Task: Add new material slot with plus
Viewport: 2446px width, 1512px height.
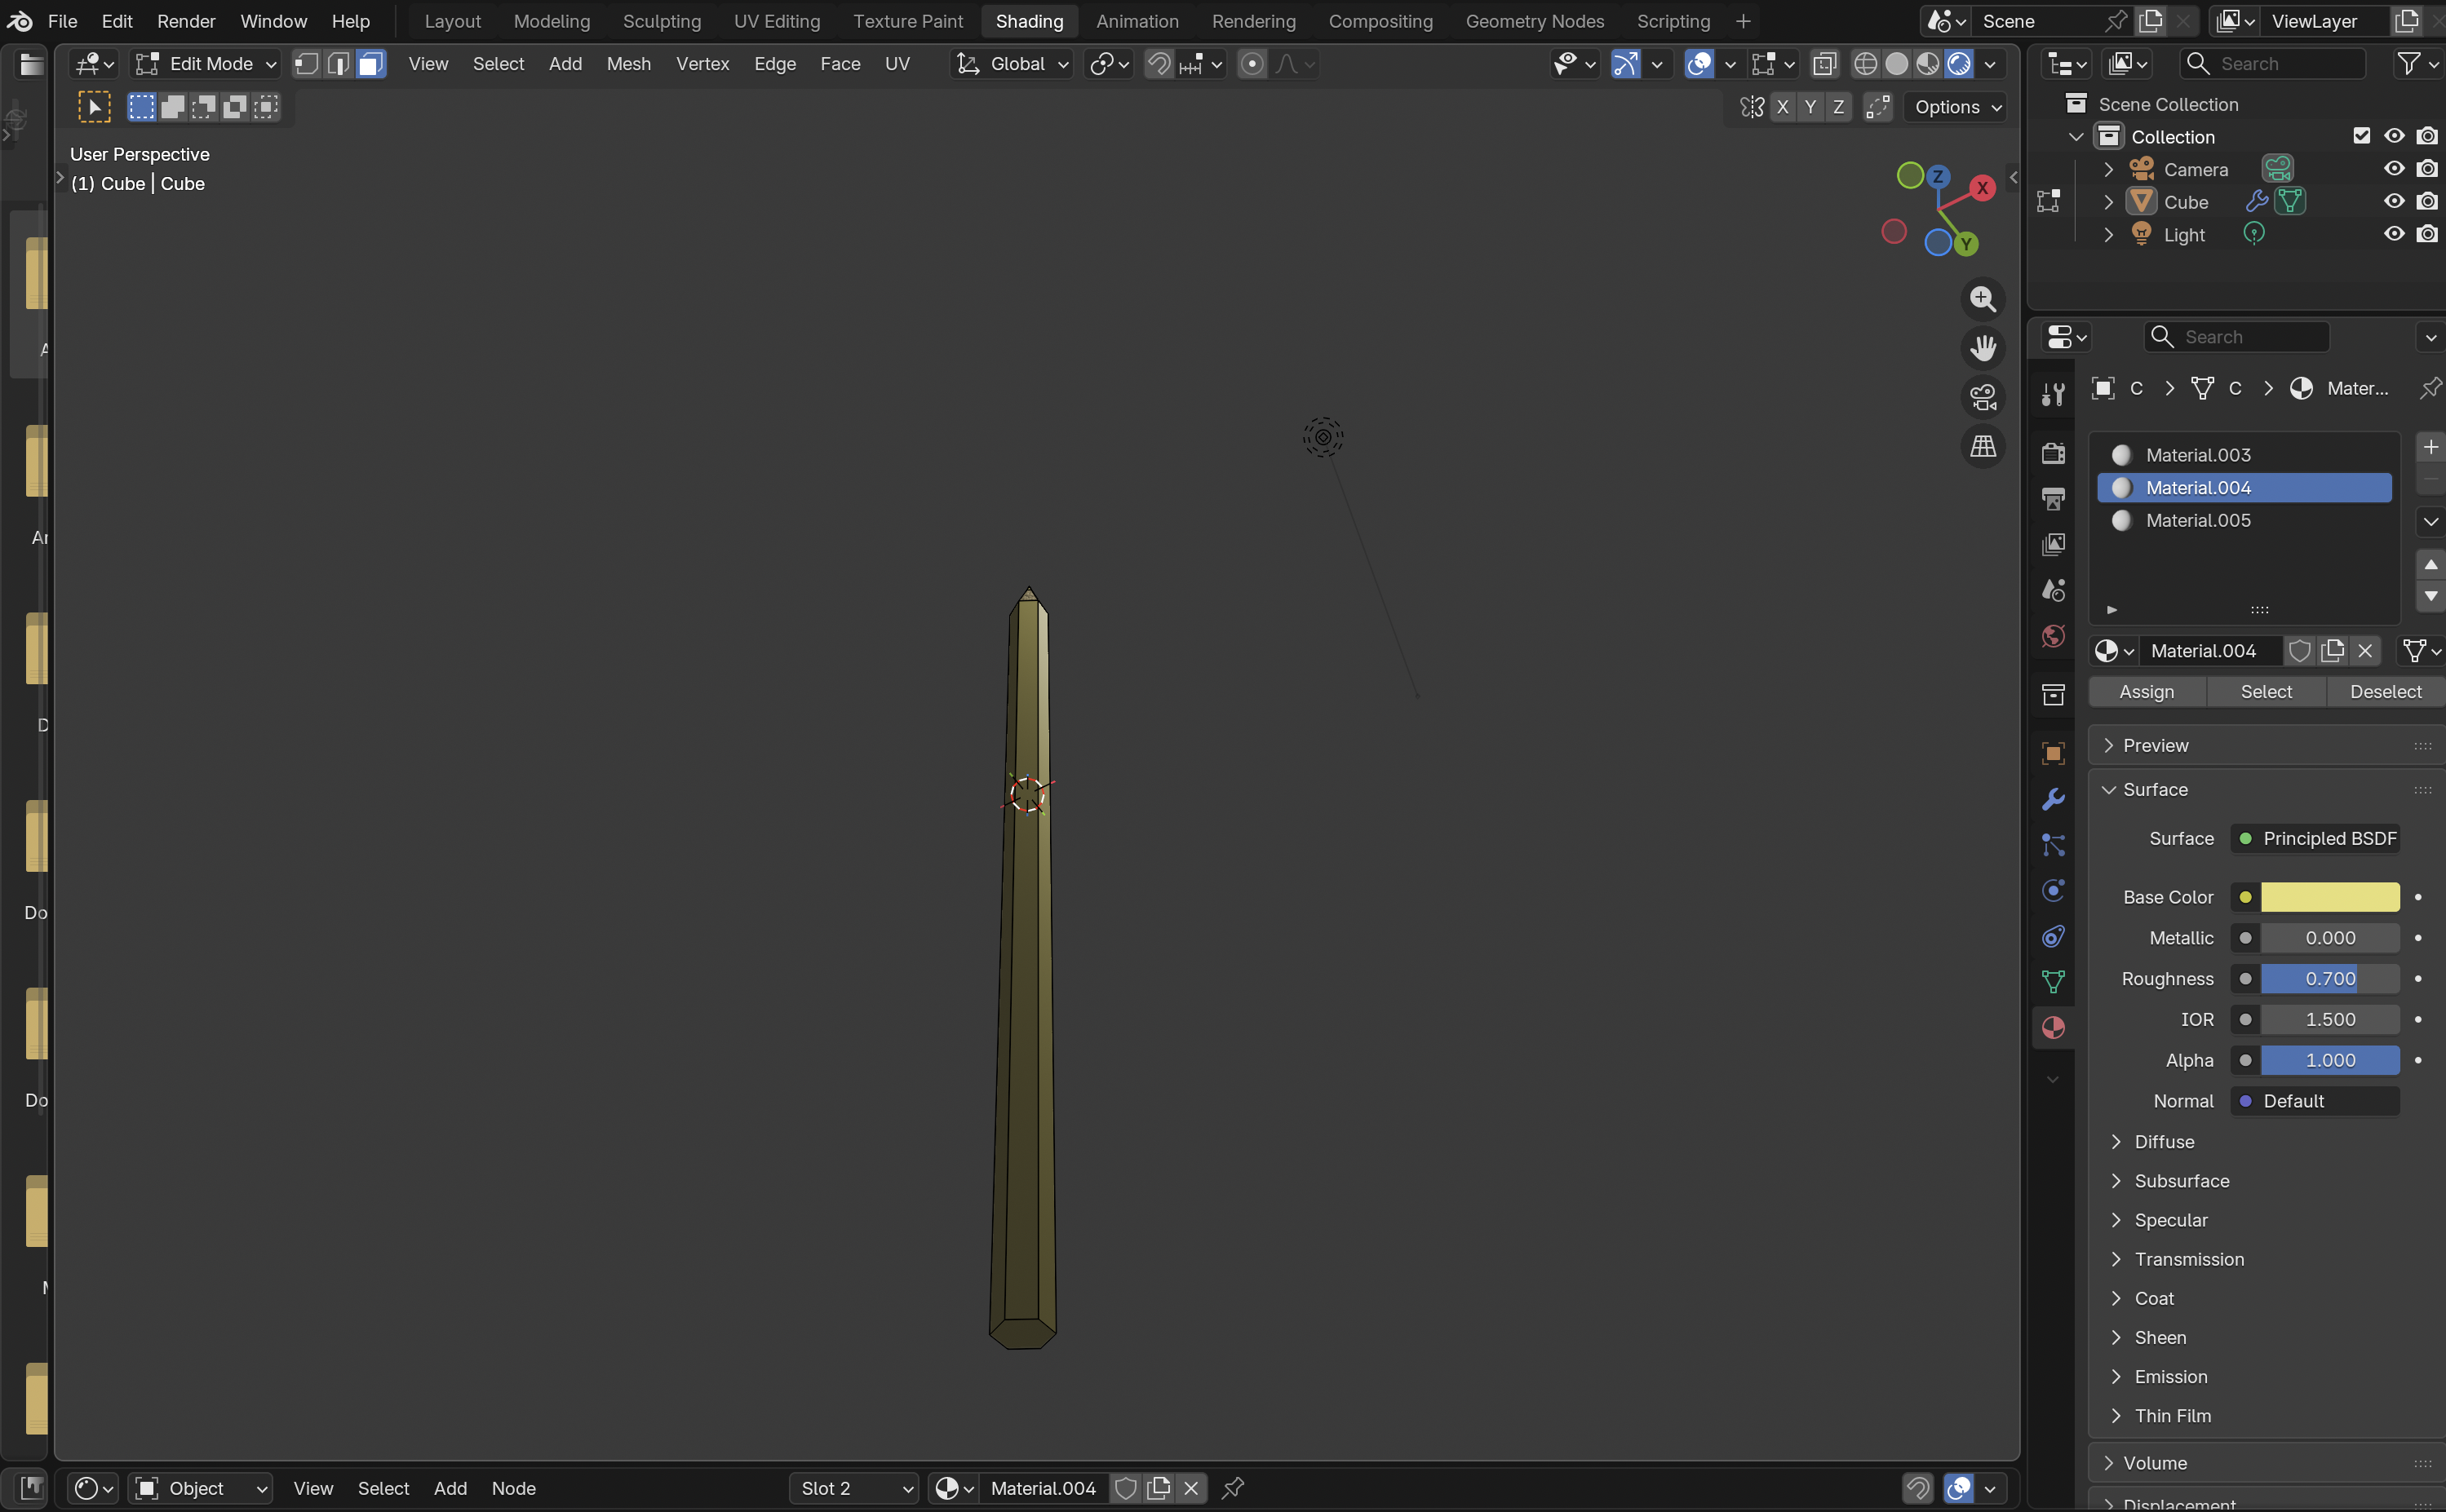Action: [2430, 447]
